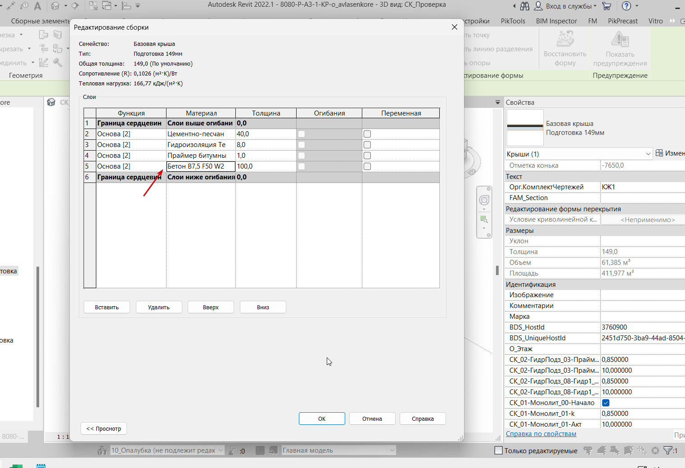Click the << Просмотр preview button
This screenshot has height=468, width=685.
(104, 428)
